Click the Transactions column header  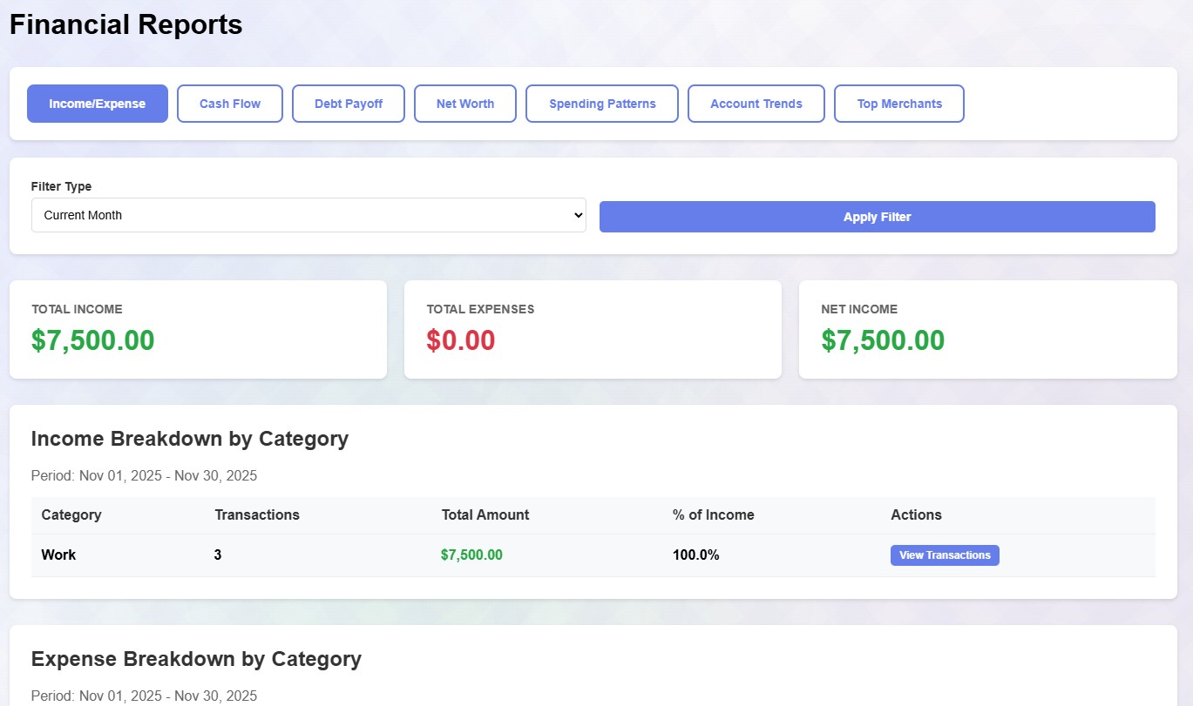tap(257, 514)
